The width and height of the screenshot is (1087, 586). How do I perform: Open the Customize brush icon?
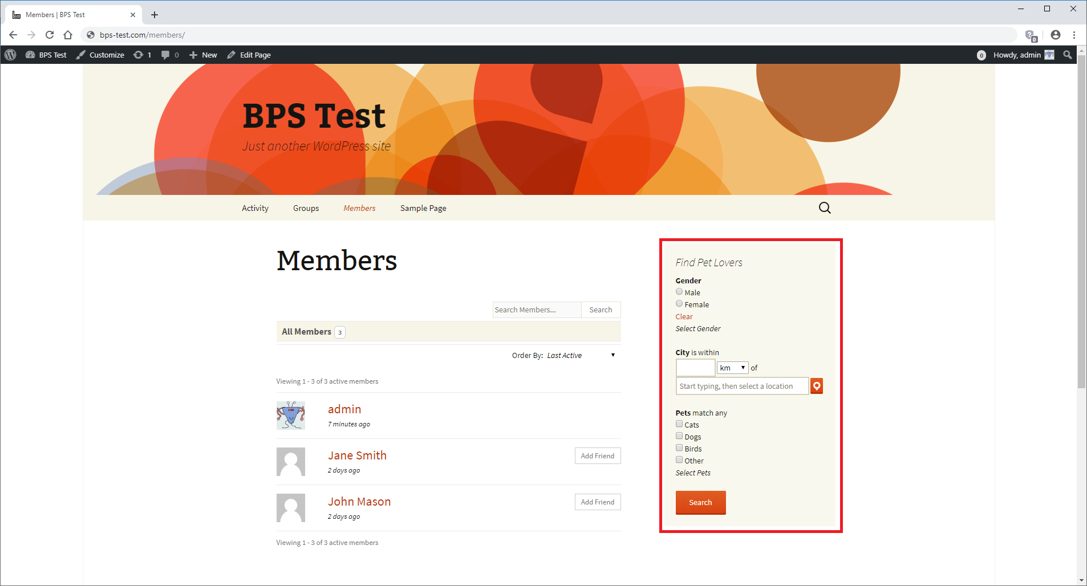pos(82,55)
